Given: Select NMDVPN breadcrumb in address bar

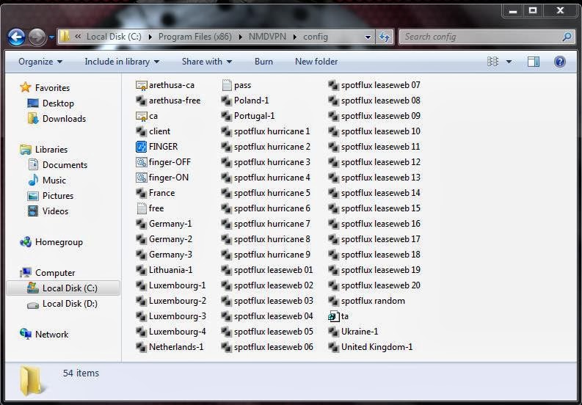Looking at the screenshot, I should [267, 37].
